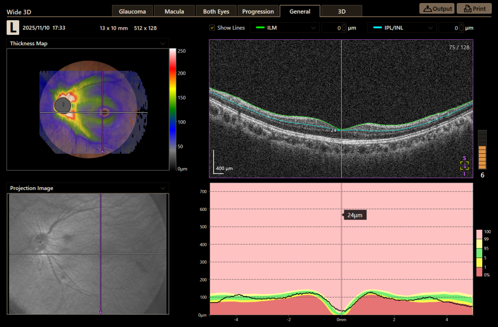Click the green ILM line color indicator

click(260, 28)
